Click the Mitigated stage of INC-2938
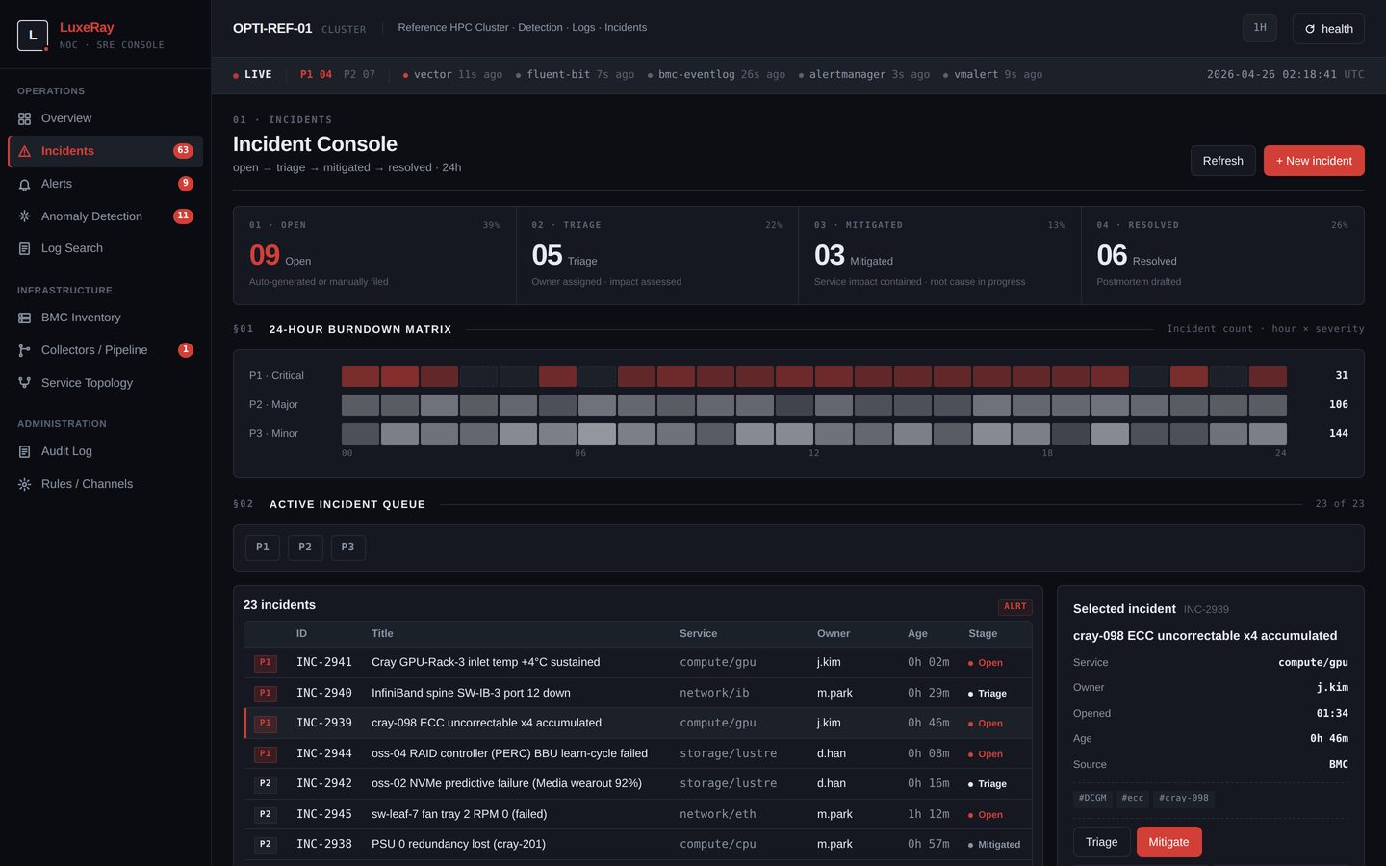Screen dimensions: 1386x866 tap(994, 845)
